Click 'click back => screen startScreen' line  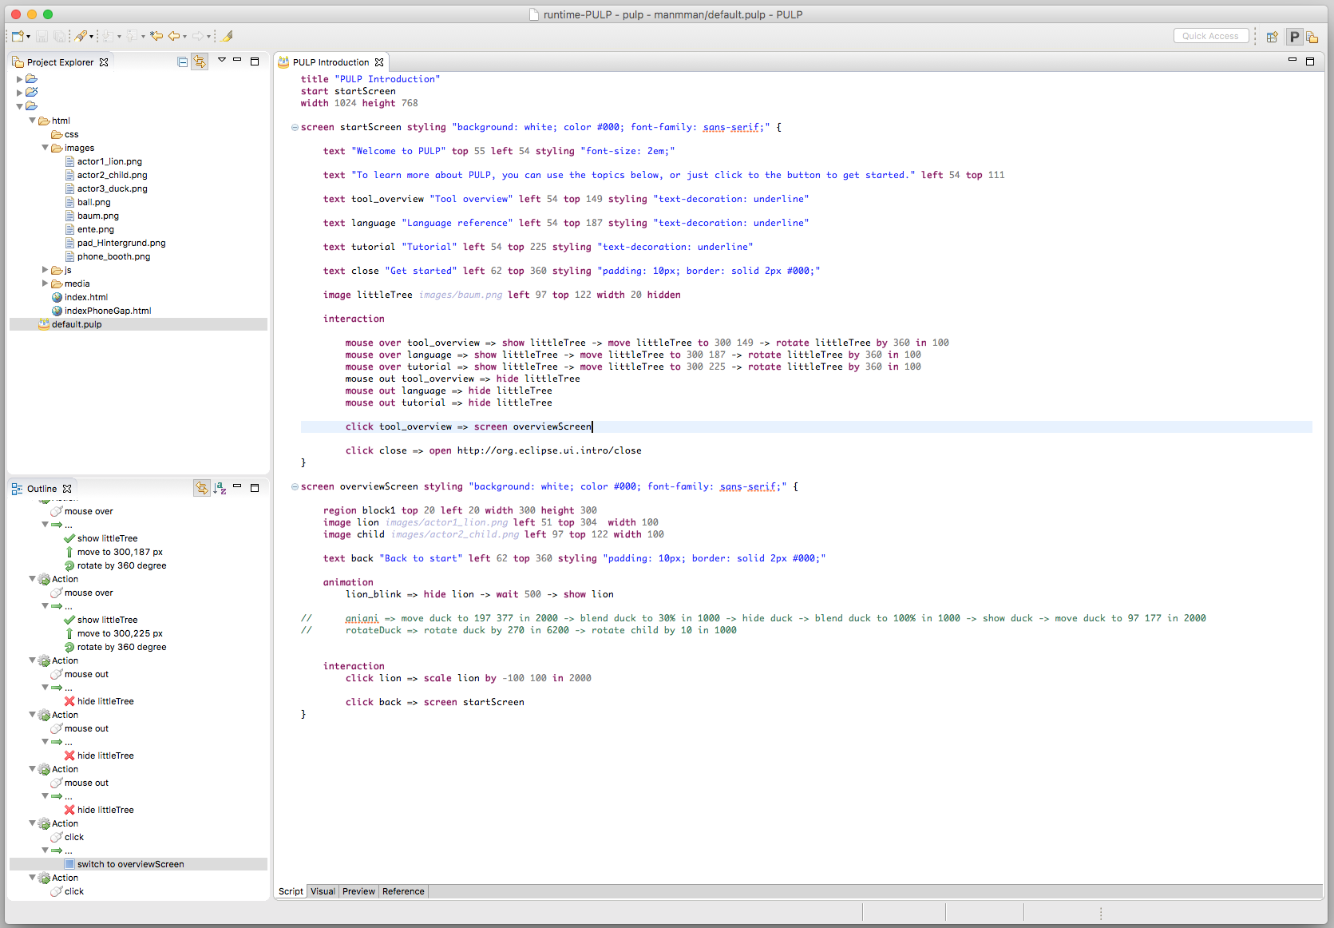(x=434, y=702)
